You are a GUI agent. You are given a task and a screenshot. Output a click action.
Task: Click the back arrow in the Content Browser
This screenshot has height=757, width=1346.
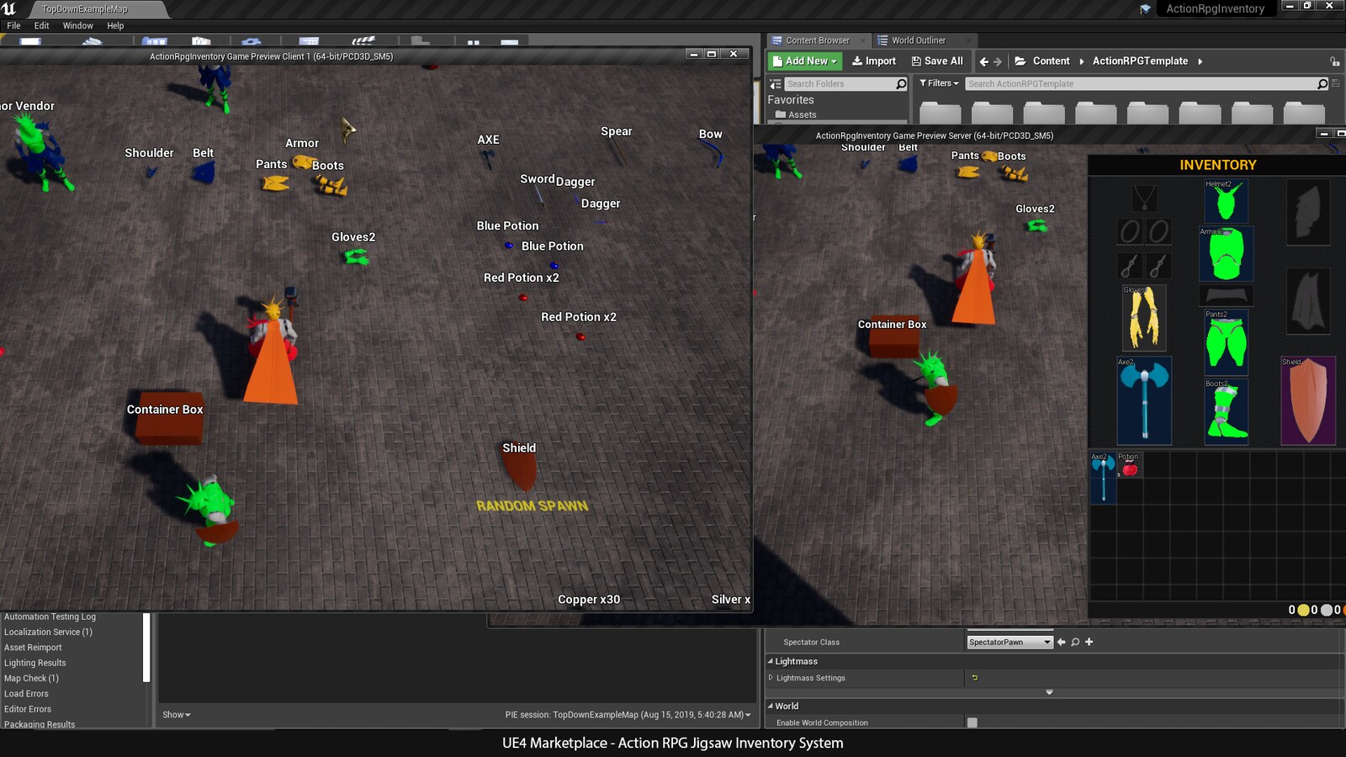click(x=983, y=61)
